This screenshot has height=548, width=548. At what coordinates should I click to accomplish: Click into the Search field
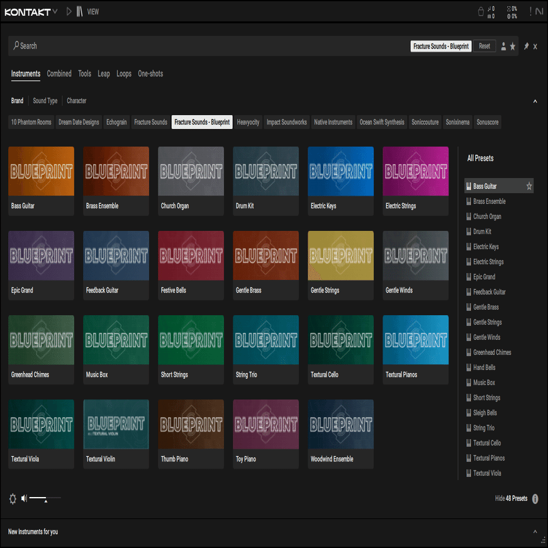210,46
